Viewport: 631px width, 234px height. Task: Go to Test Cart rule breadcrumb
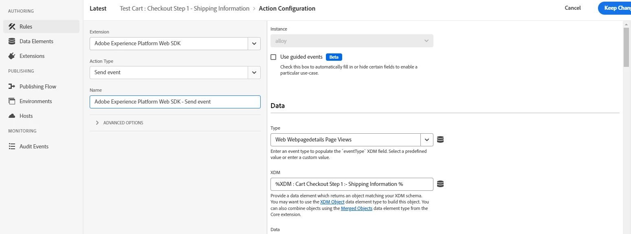[x=185, y=9]
